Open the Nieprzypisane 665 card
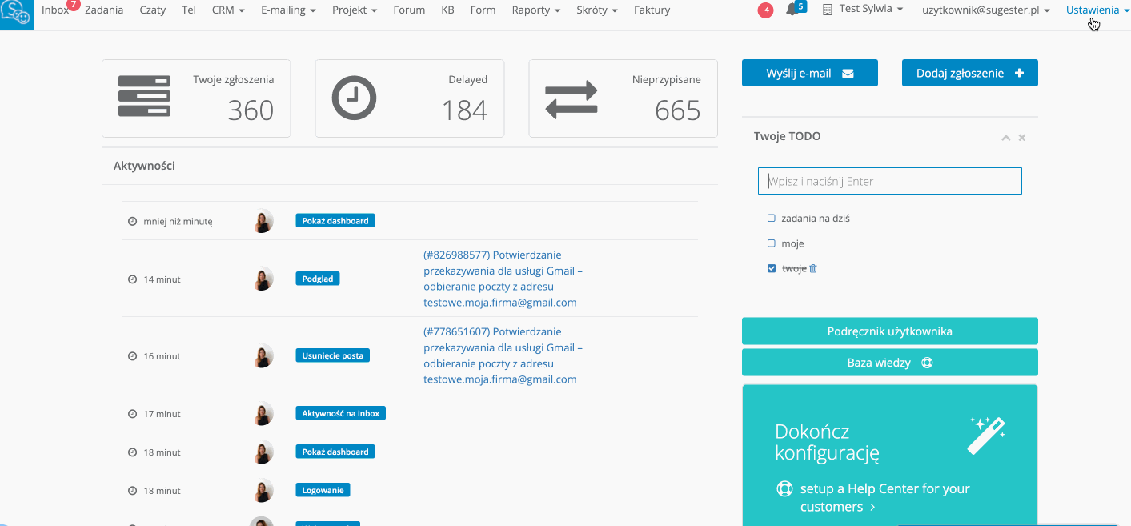 [x=623, y=98]
